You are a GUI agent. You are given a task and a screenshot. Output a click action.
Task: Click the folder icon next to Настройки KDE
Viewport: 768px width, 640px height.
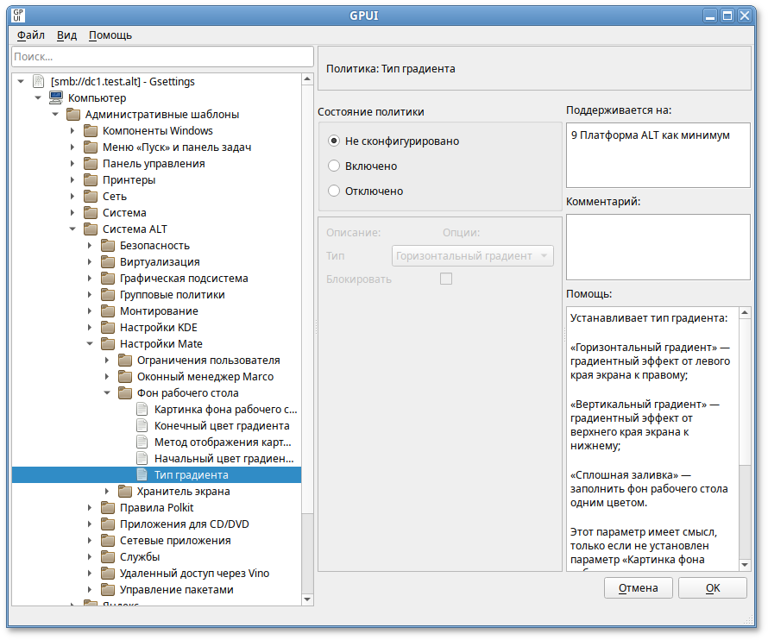point(108,328)
